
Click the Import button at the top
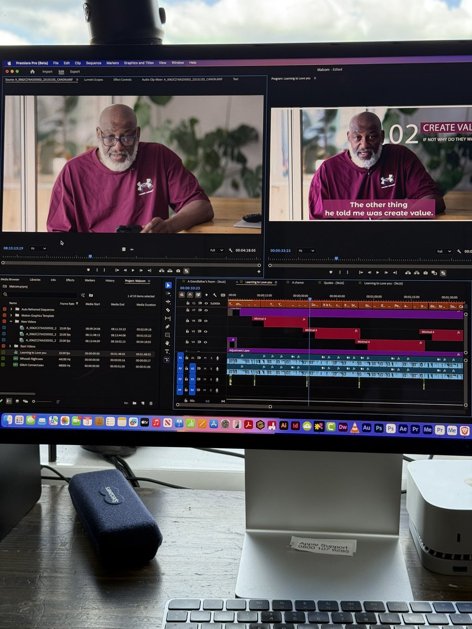48,71
